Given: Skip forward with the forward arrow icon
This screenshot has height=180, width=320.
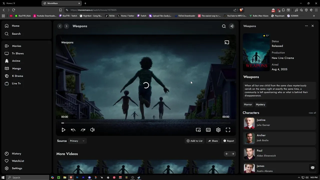Looking at the screenshot, I should (x=83, y=130).
